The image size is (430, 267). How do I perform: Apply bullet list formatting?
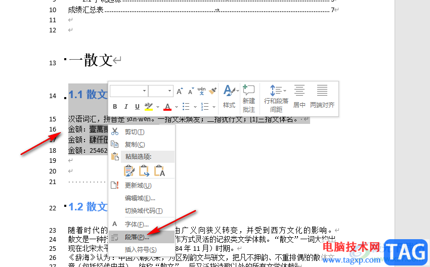coord(186,106)
